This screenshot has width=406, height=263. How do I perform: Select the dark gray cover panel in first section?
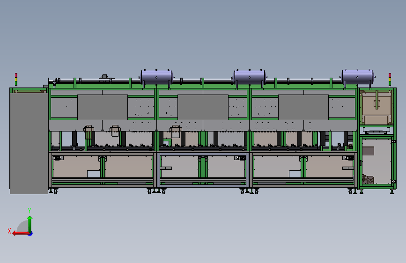tap(103, 107)
